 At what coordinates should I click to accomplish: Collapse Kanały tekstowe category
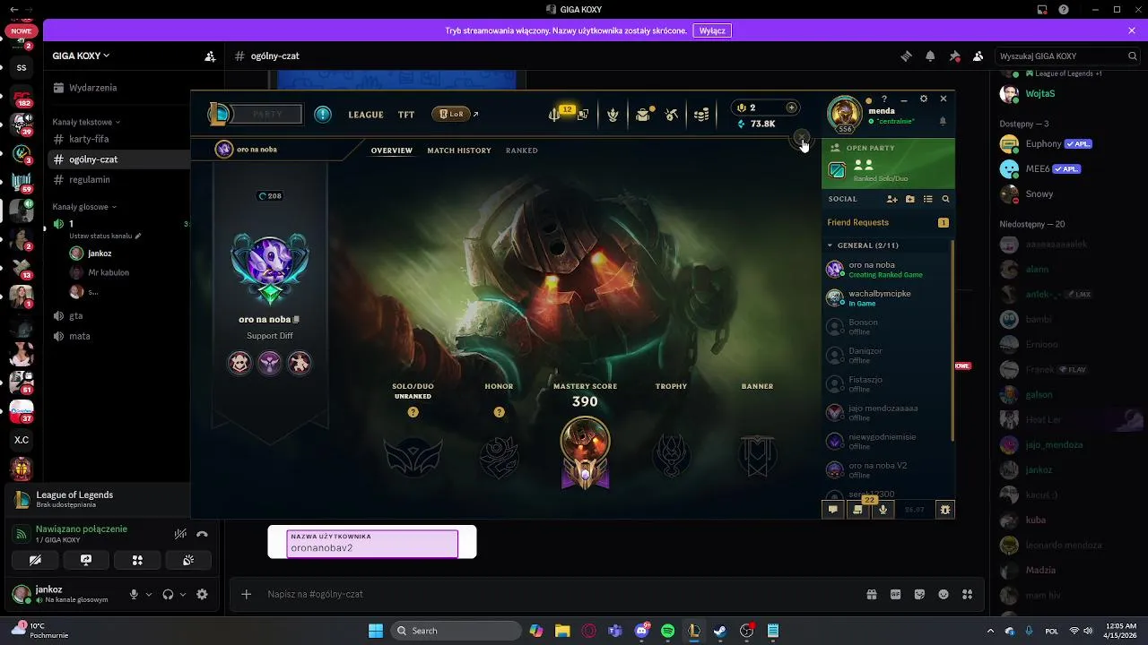pyautogui.click(x=86, y=122)
